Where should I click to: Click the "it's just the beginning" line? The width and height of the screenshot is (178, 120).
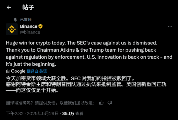[31, 64]
